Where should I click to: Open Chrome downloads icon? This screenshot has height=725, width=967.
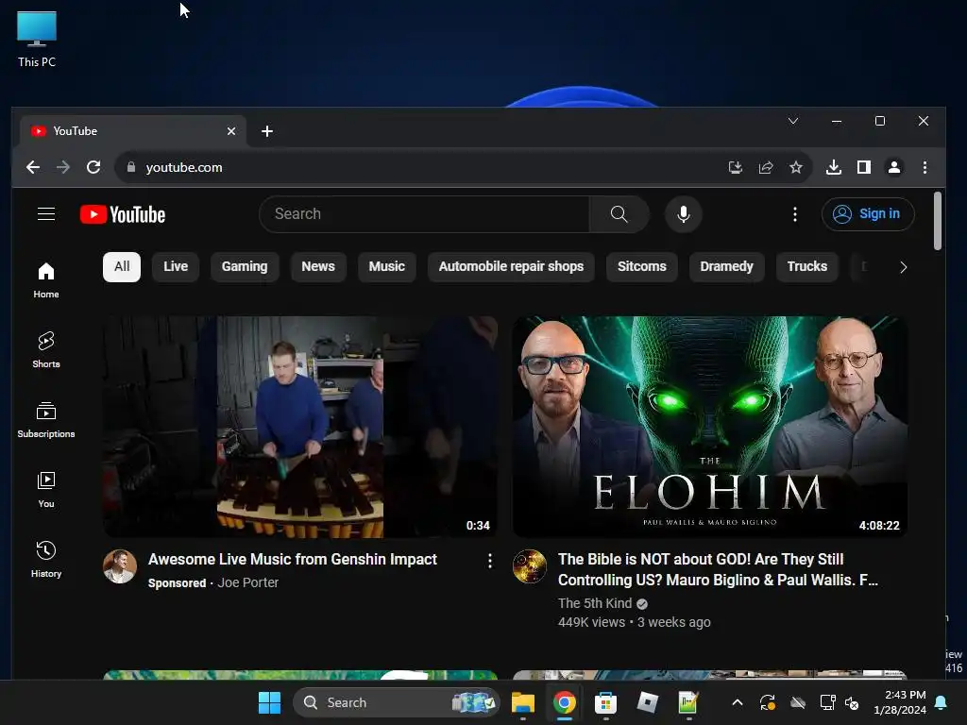point(834,167)
